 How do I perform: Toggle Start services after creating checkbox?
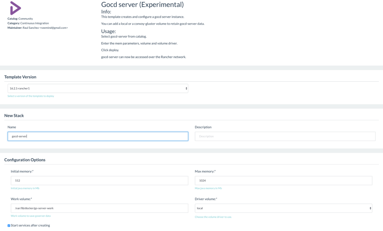(9, 225)
